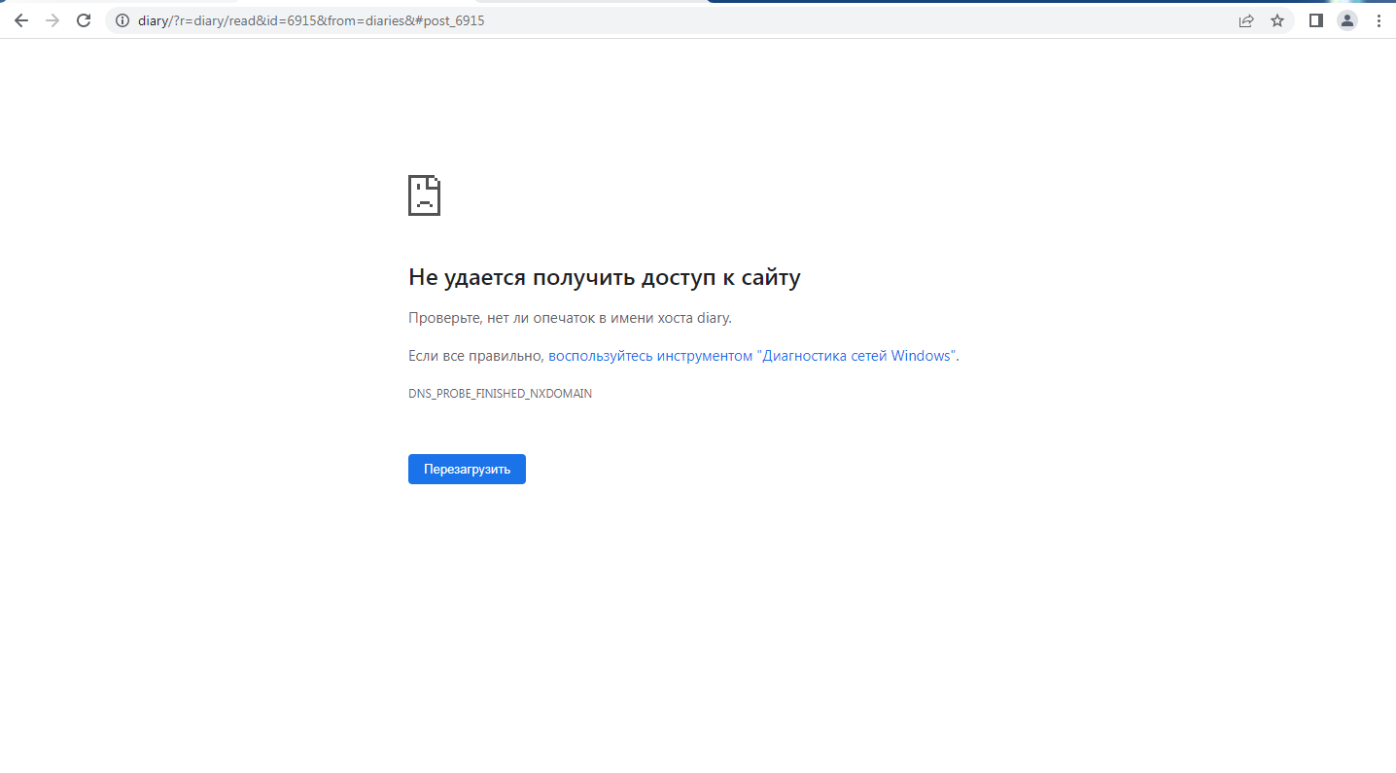
Task: Open the browser side panel
Action: [1316, 20]
